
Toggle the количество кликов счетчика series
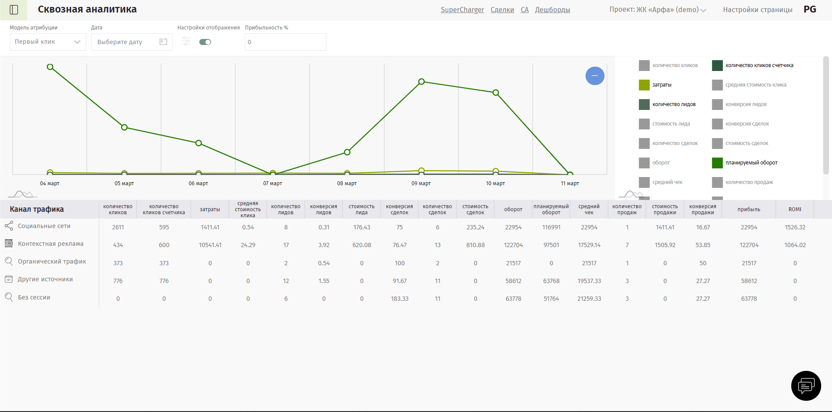tap(753, 65)
